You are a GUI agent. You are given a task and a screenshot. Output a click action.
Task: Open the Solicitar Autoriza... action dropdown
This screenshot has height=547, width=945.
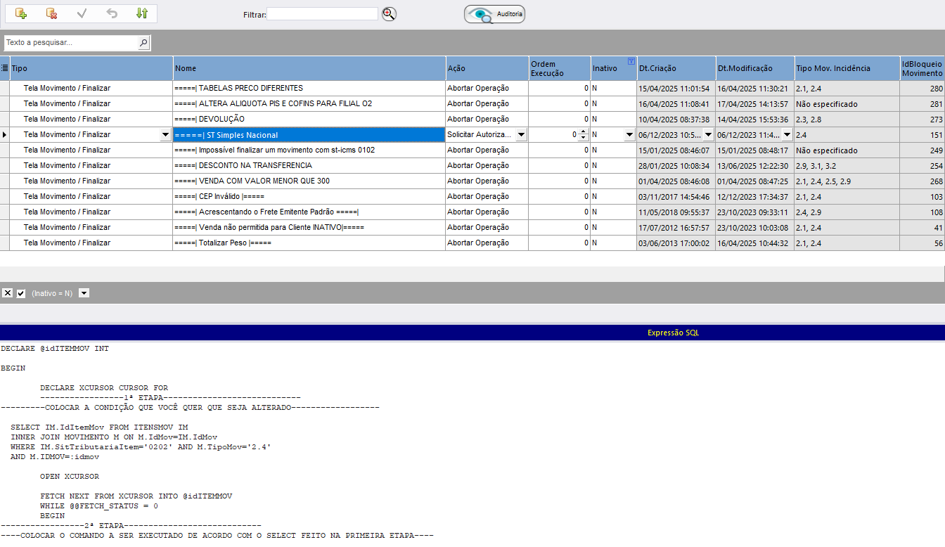(521, 134)
